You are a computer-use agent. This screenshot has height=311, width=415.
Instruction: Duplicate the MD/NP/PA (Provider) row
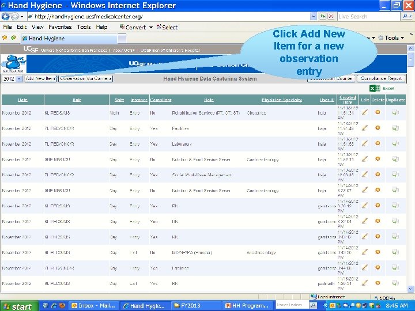[x=395, y=252]
